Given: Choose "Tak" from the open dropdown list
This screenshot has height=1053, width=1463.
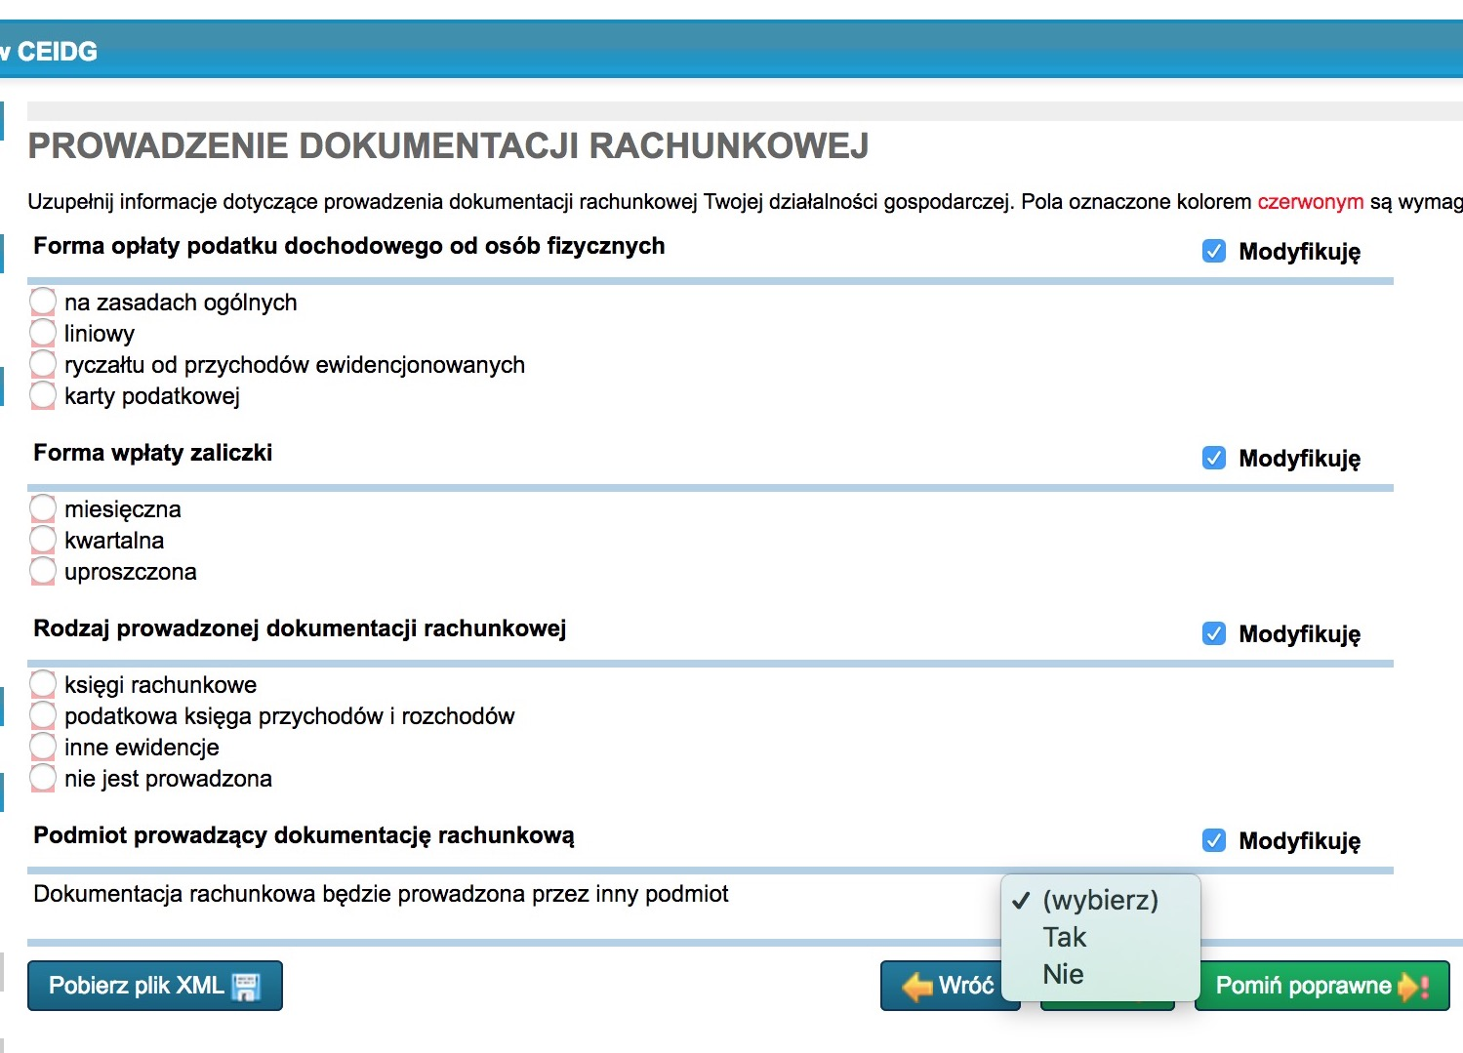Looking at the screenshot, I should (1064, 938).
